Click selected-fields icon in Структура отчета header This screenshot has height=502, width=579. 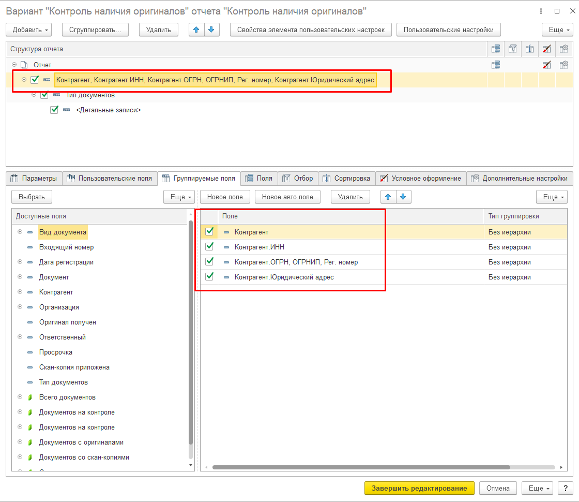click(x=496, y=49)
